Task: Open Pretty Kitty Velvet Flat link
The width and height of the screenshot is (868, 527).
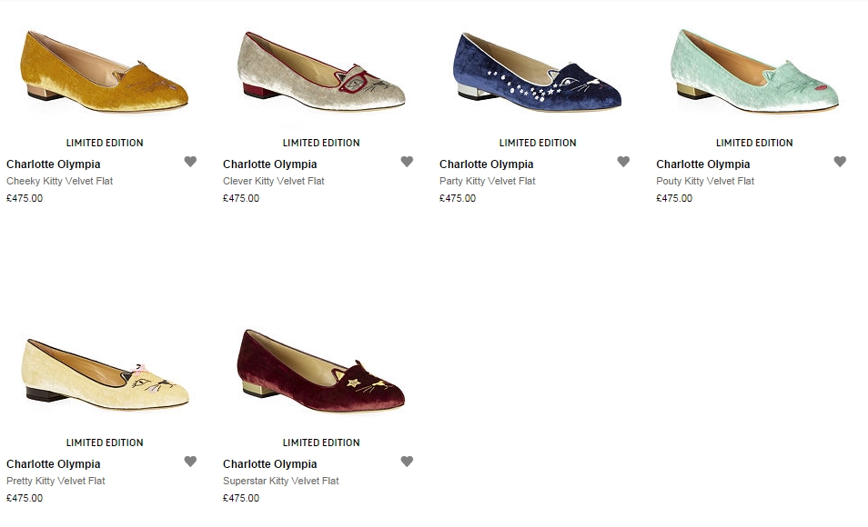Action: coord(56,481)
